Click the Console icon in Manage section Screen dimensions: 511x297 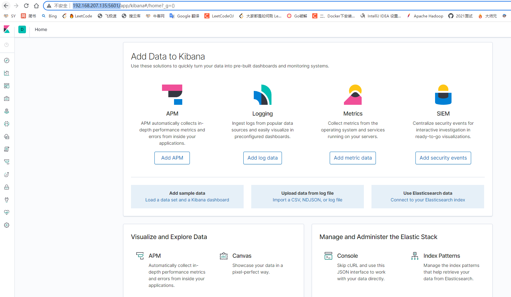pyautogui.click(x=328, y=256)
